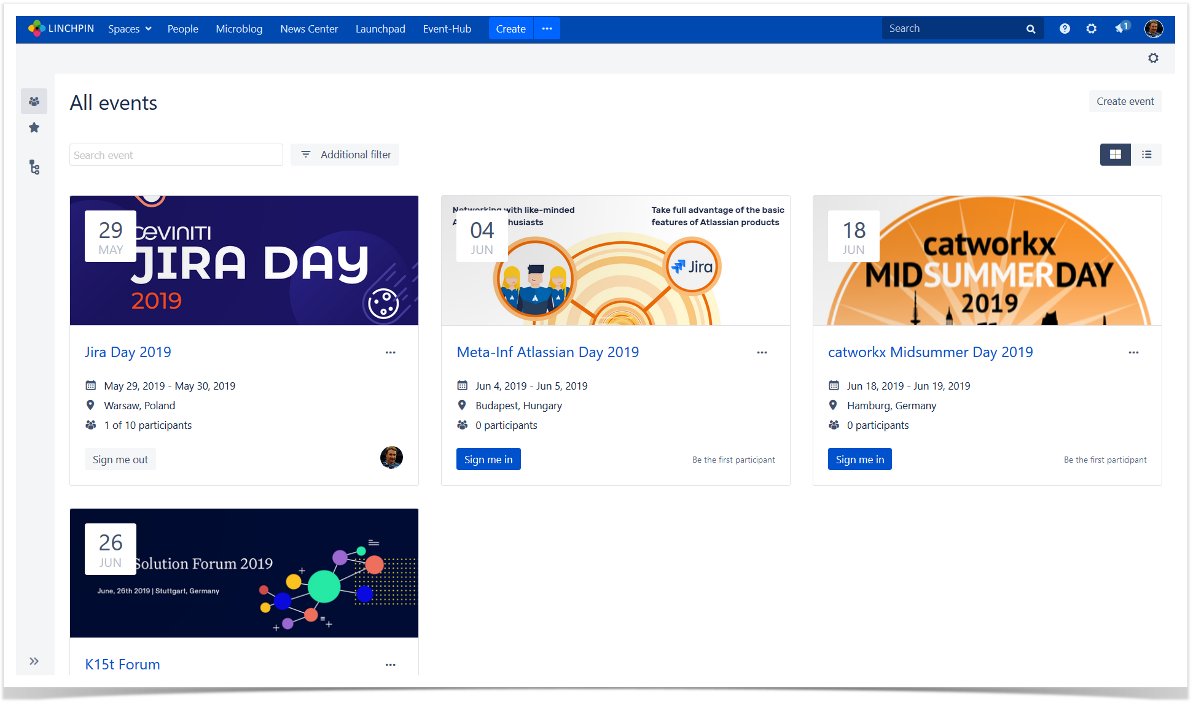Image resolution: width=1196 pixels, height=705 pixels.
Task: Open the help question mark icon
Action: [x=1065, y=29]
